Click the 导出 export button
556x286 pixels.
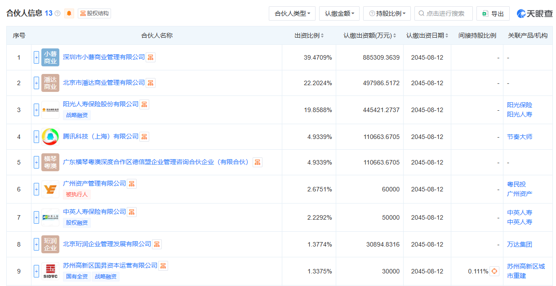pos(493,13)
